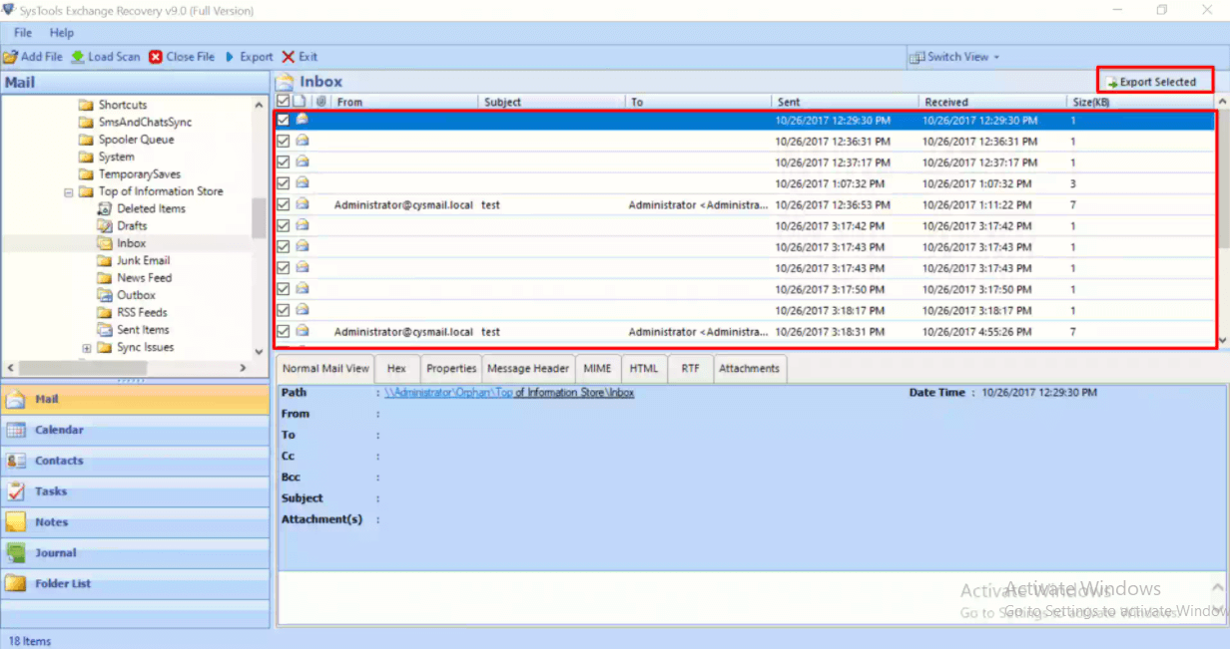Click the attachment column header icon
The width and height of the screenshot is (1230, 649).
(321, 102)
